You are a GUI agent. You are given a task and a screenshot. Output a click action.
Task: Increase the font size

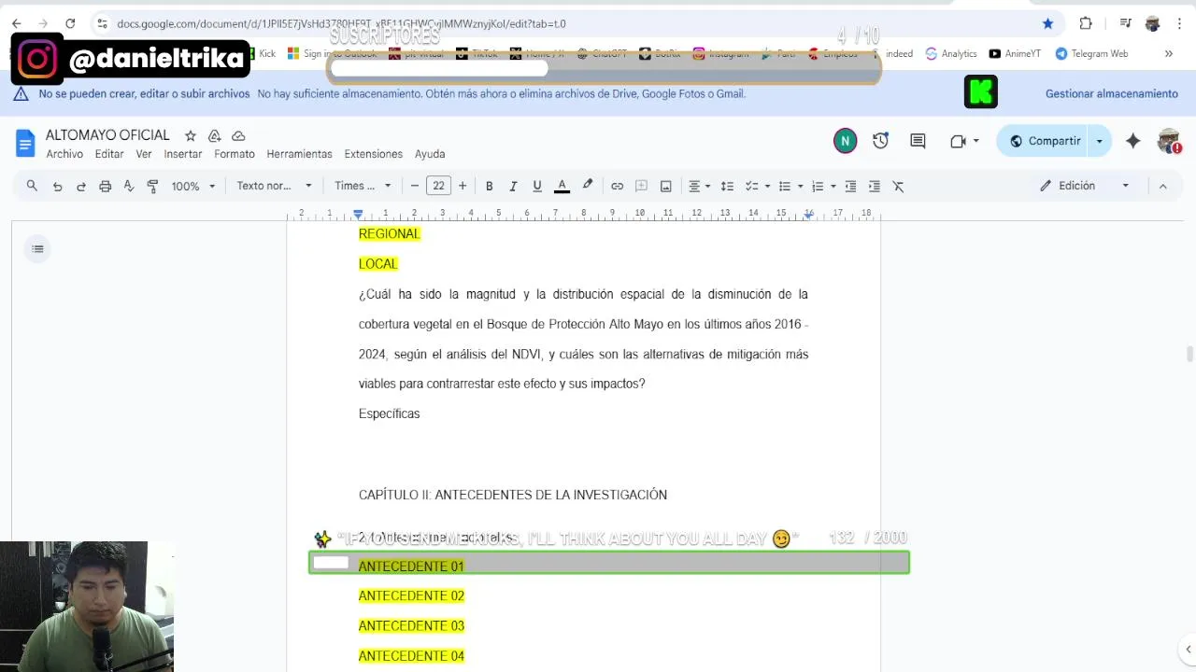tap(463, 186)
